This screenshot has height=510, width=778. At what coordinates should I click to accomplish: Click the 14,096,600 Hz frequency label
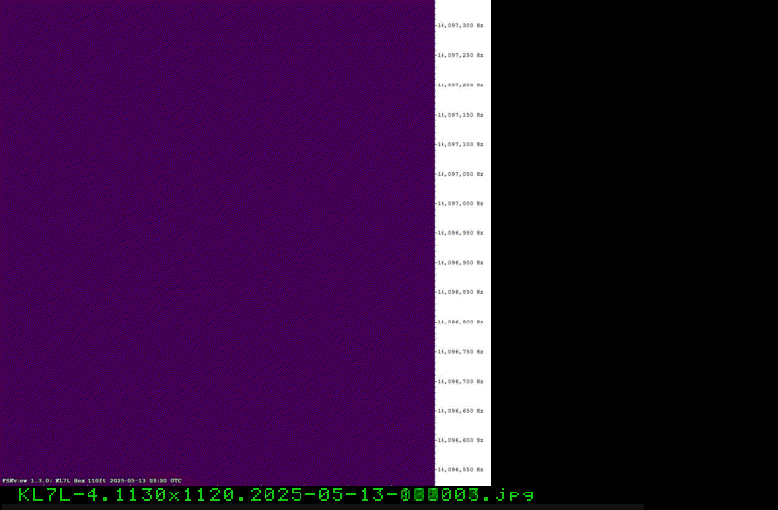[x=460, y=440]
